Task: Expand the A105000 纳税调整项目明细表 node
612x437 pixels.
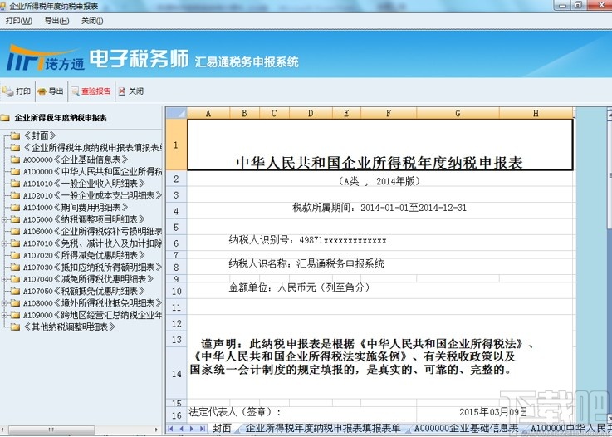Action: click(x=4, y=219)
